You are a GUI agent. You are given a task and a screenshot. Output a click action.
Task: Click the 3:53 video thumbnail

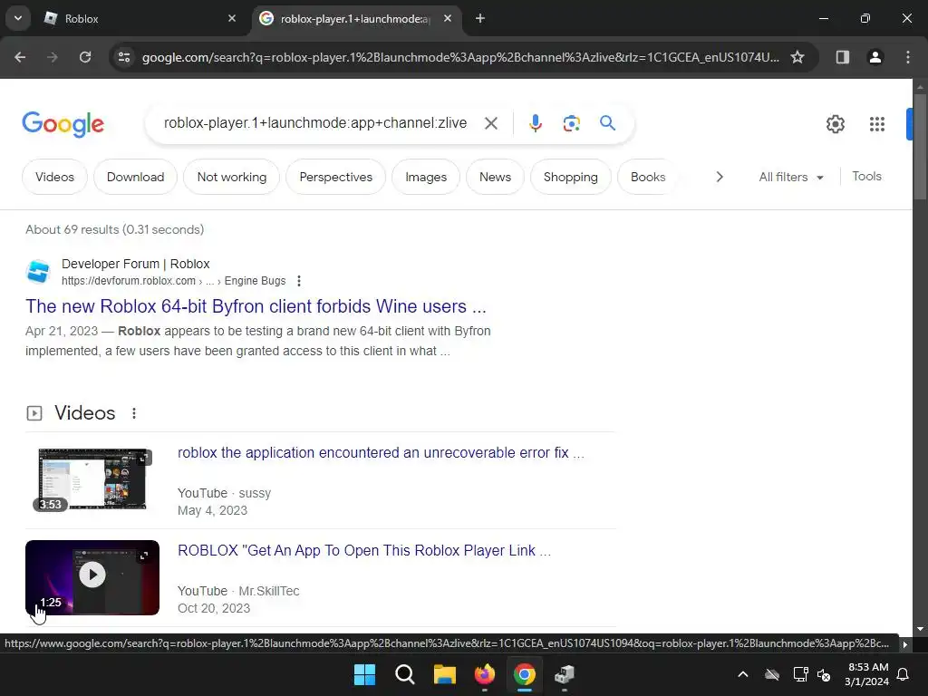(x=92, y=479)
